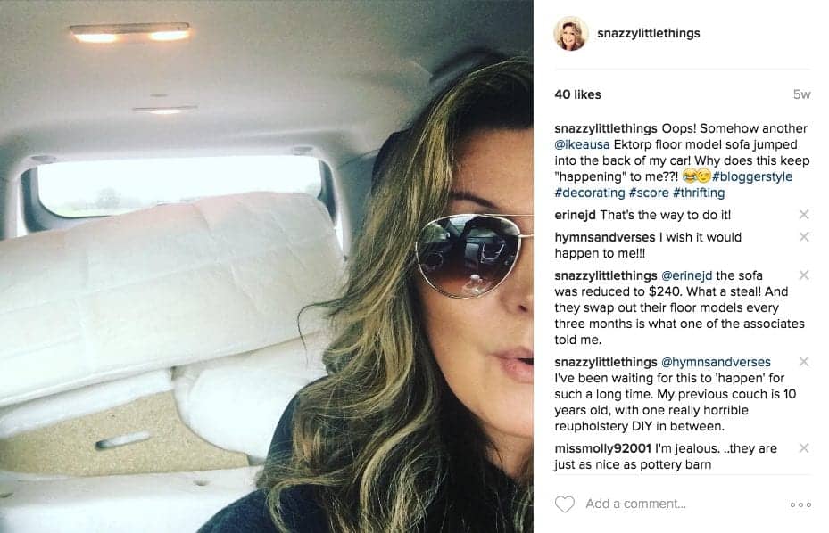Open erinejd's profile from comment
Viewport: 829px width, 533px height.
[x=575, y=215]
